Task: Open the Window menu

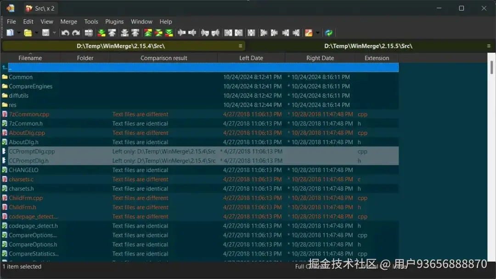Action: point(141,22)
